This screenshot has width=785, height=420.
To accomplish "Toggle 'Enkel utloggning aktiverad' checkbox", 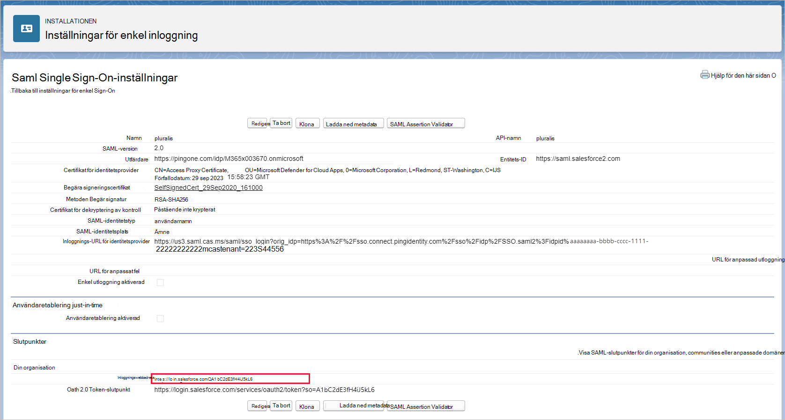I will 160,282.
